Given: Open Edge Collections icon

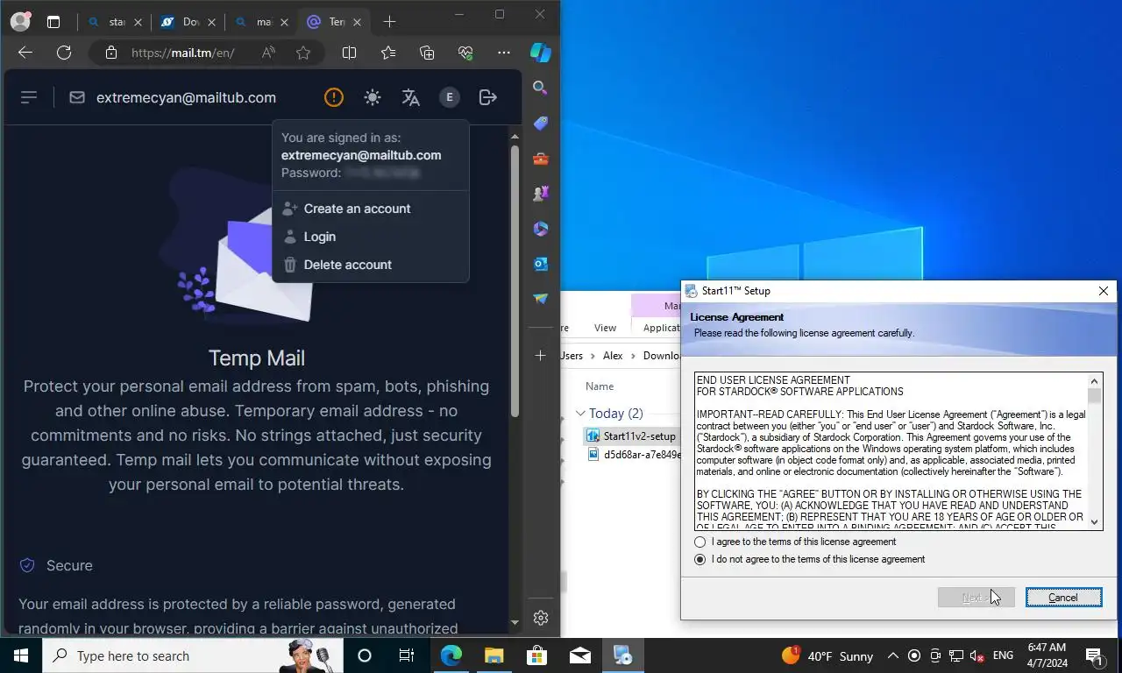Looking at the screenshot, I should (x=427, y=53).
